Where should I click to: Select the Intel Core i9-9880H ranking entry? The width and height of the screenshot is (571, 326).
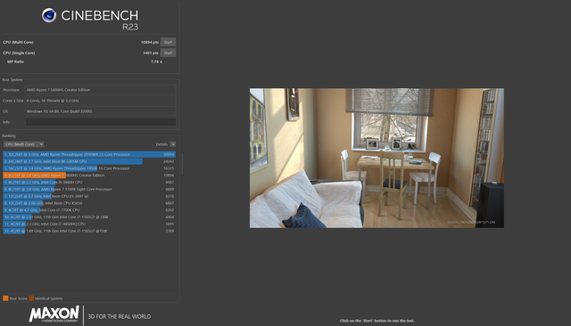tap(89, 182)
